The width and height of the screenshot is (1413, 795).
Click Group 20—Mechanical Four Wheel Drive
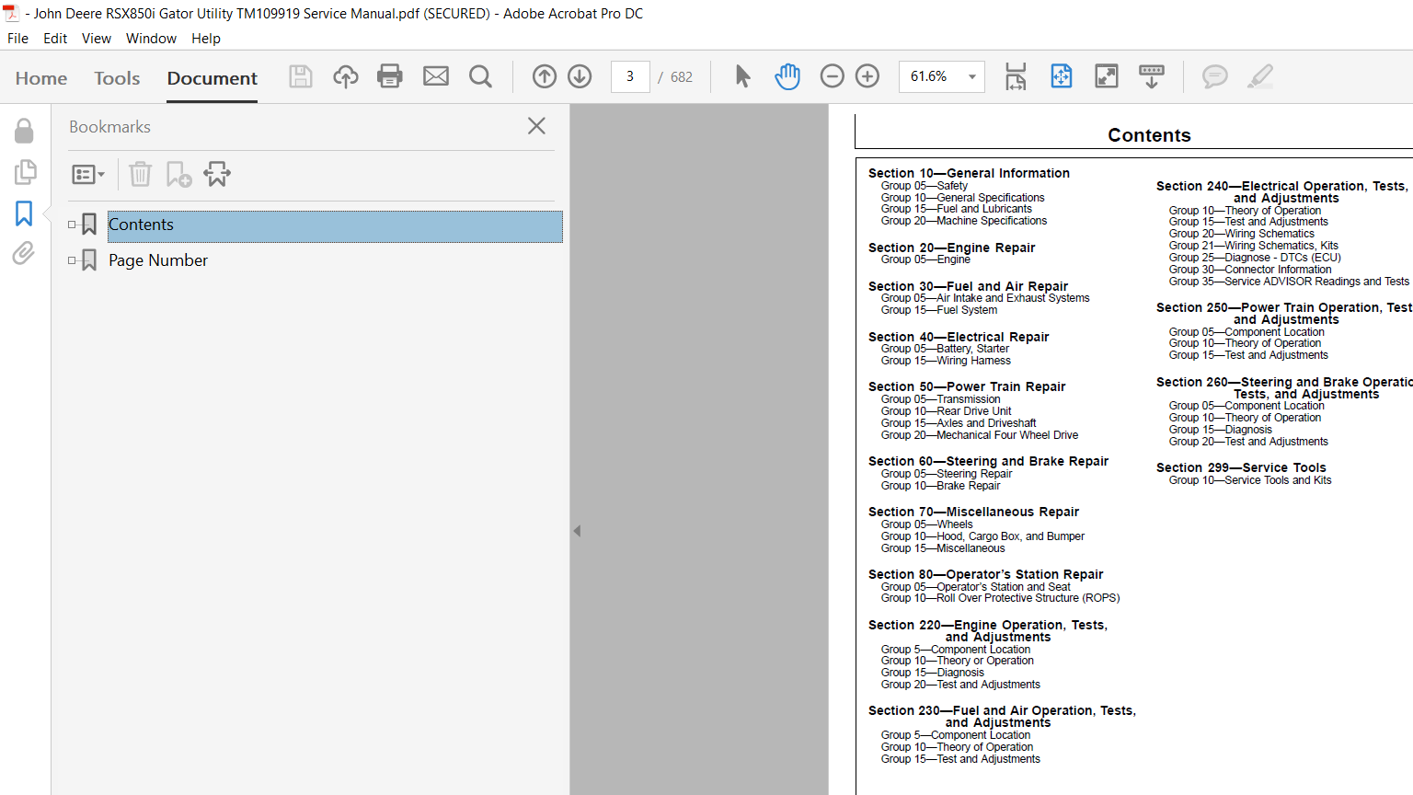[x=980, y=435]
